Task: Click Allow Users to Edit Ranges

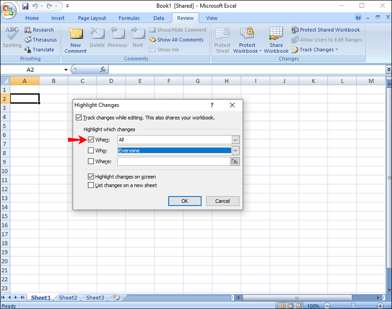Action: point(326,40)
